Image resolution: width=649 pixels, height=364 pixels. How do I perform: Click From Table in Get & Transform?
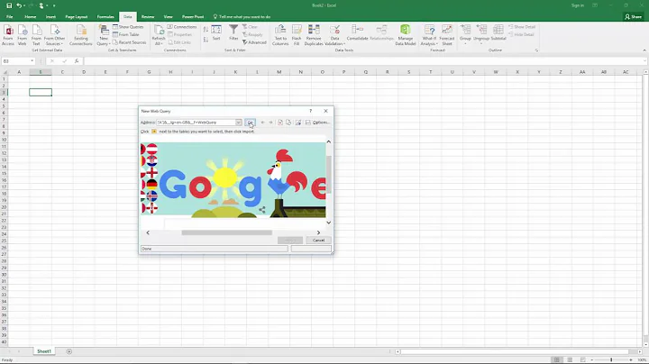click(x=126, y=35)
